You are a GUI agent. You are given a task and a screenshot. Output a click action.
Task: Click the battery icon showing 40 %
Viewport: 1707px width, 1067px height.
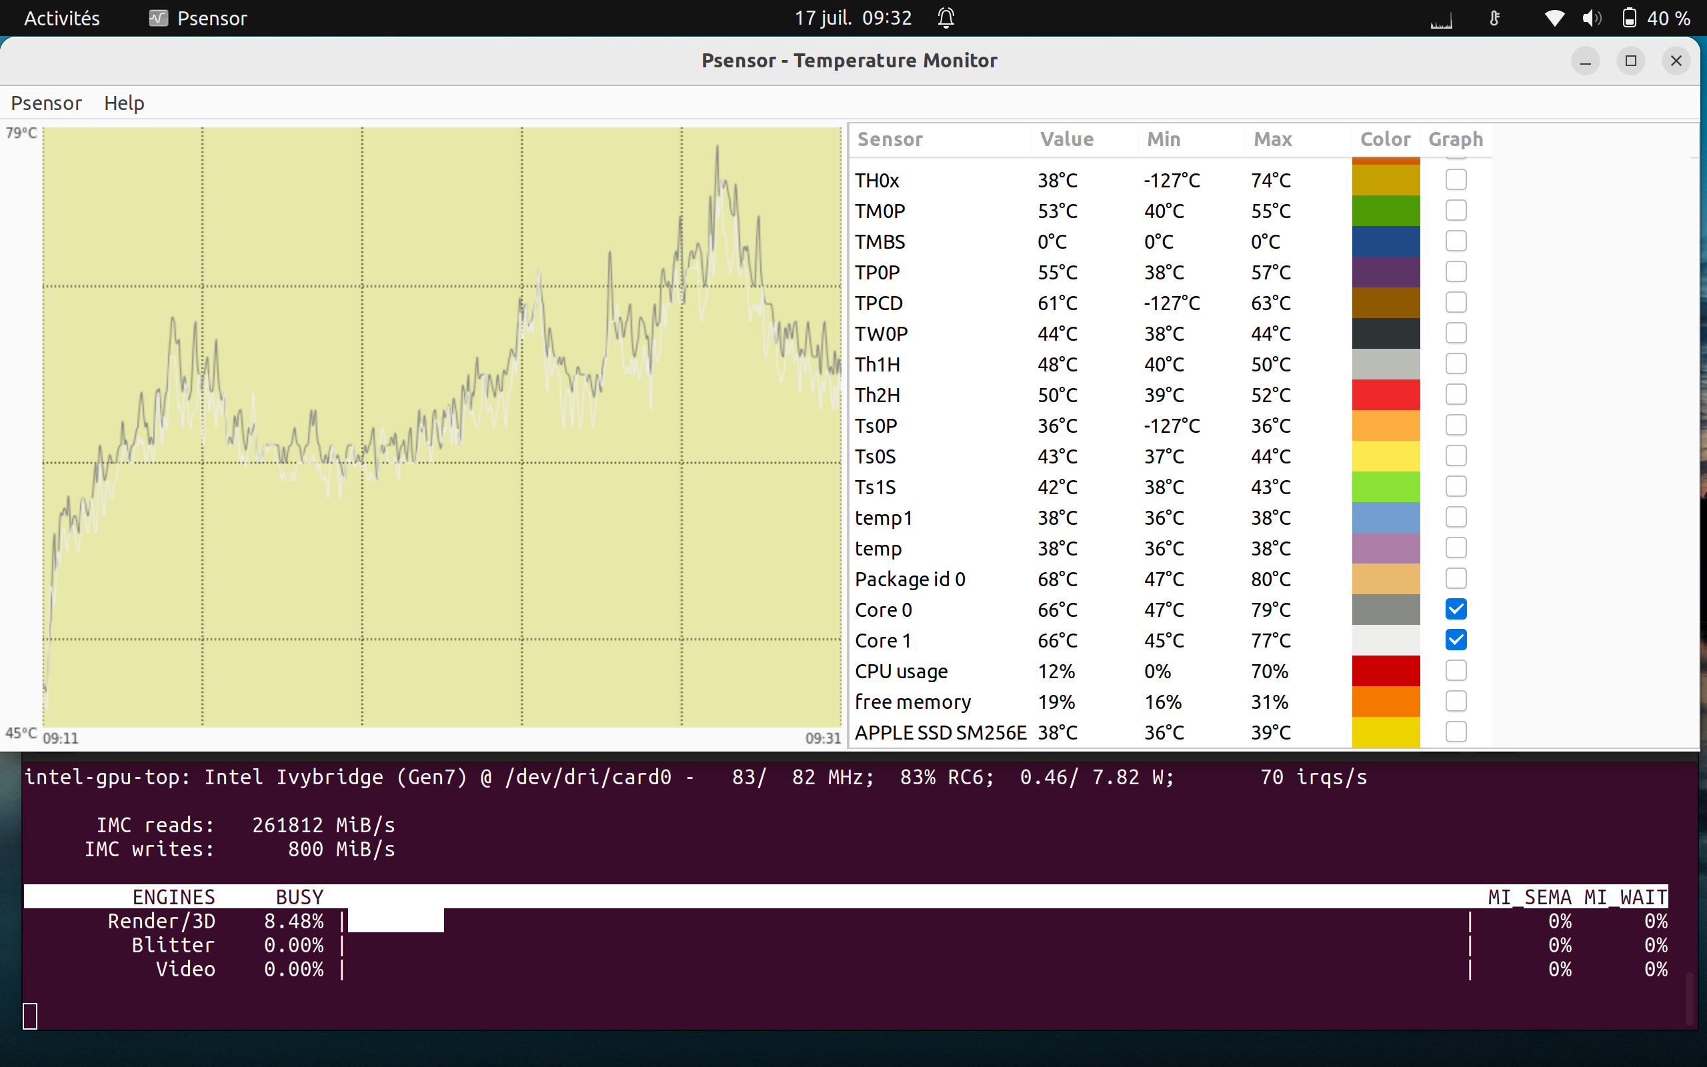coord(1629,19)
